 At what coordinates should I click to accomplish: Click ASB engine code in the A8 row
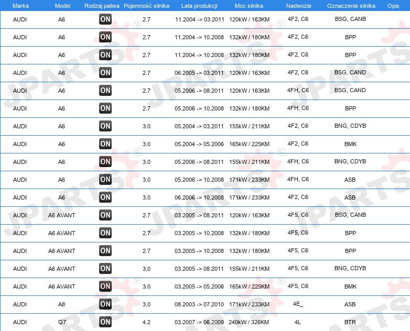350,304
